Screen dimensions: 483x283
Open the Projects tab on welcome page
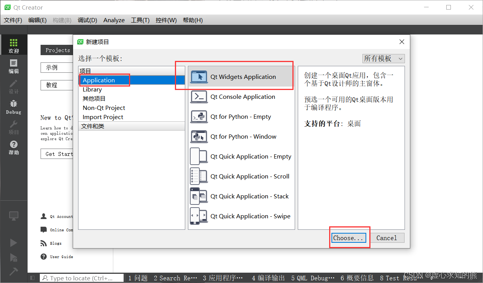click(x=57, y=50)
